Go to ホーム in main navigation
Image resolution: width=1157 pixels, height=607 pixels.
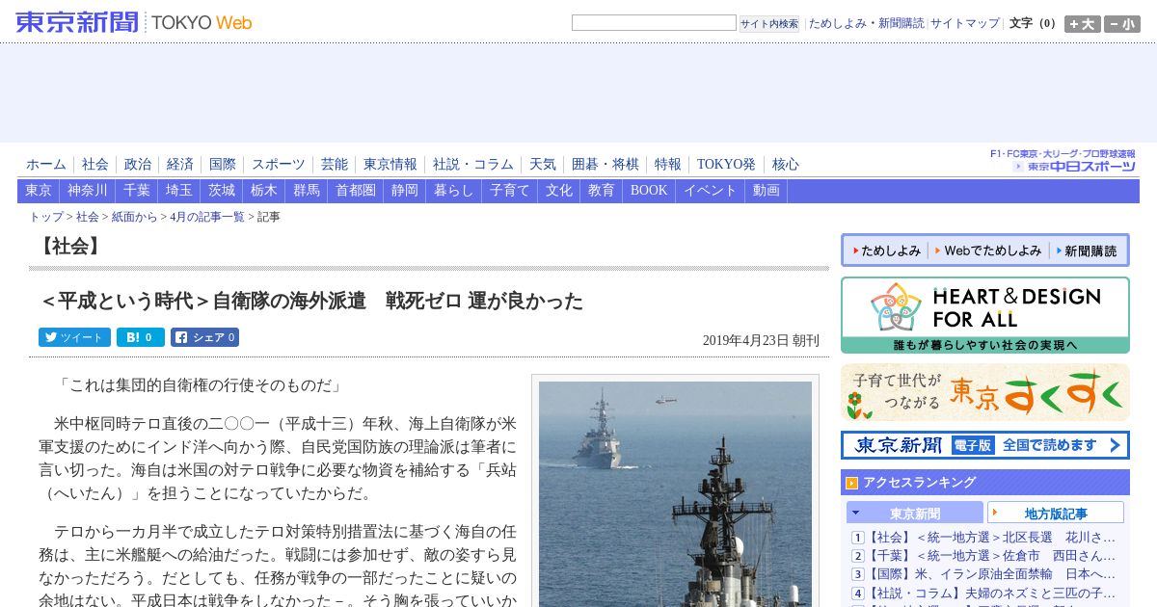point(46,165)
